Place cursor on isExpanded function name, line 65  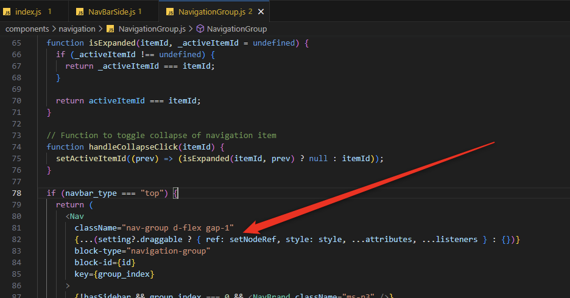112,43
